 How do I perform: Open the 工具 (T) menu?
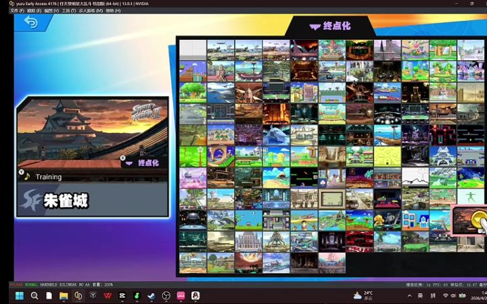click(68, 11)
